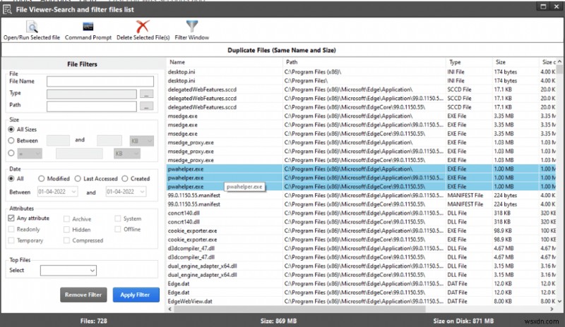
Task: Maximize the File Viewer window
Action: coord(543,6)
